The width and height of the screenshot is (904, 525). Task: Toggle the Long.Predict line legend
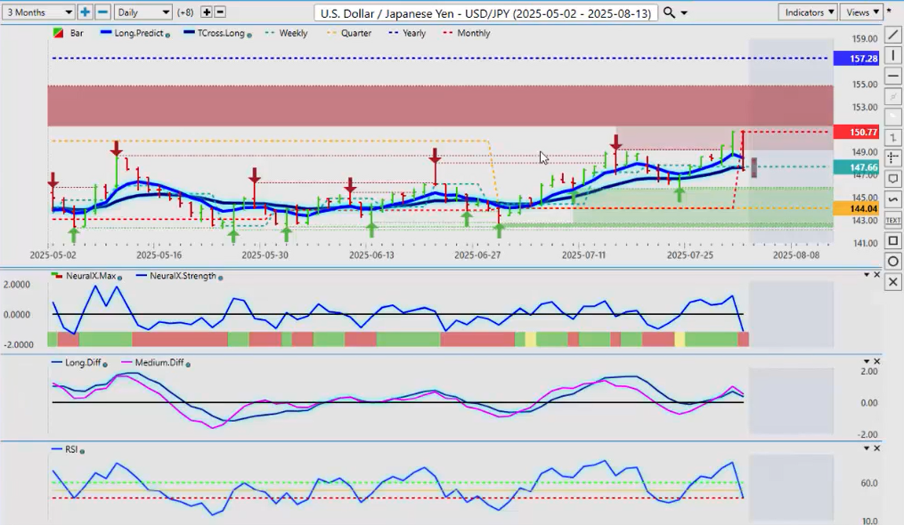[134, 33]
